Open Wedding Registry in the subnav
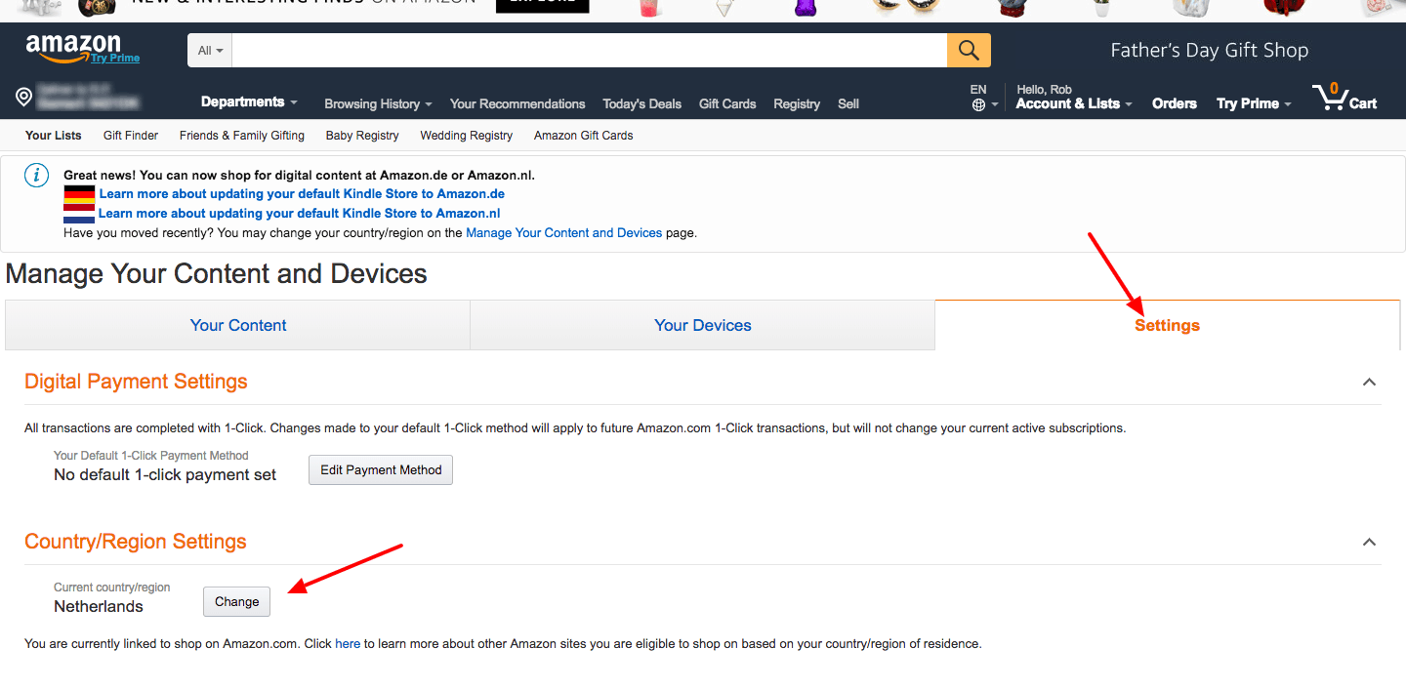 tap(466, 136)
